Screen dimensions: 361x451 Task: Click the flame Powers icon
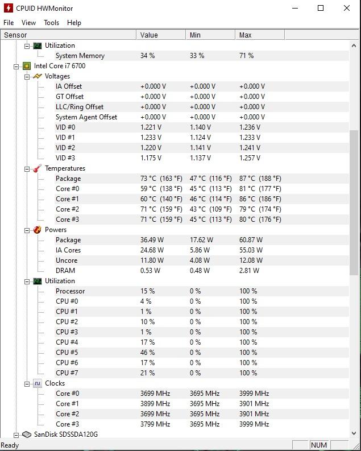click(x=38, y=230)
